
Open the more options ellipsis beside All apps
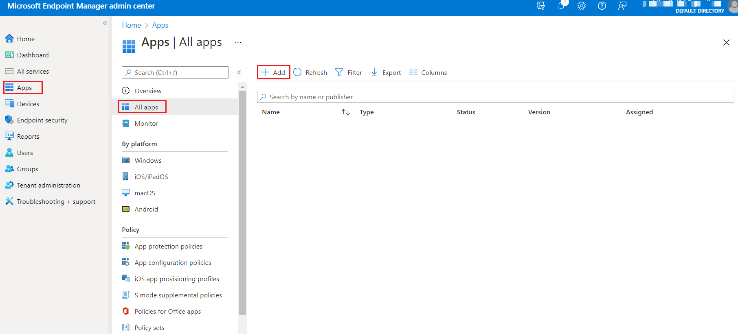238,42
